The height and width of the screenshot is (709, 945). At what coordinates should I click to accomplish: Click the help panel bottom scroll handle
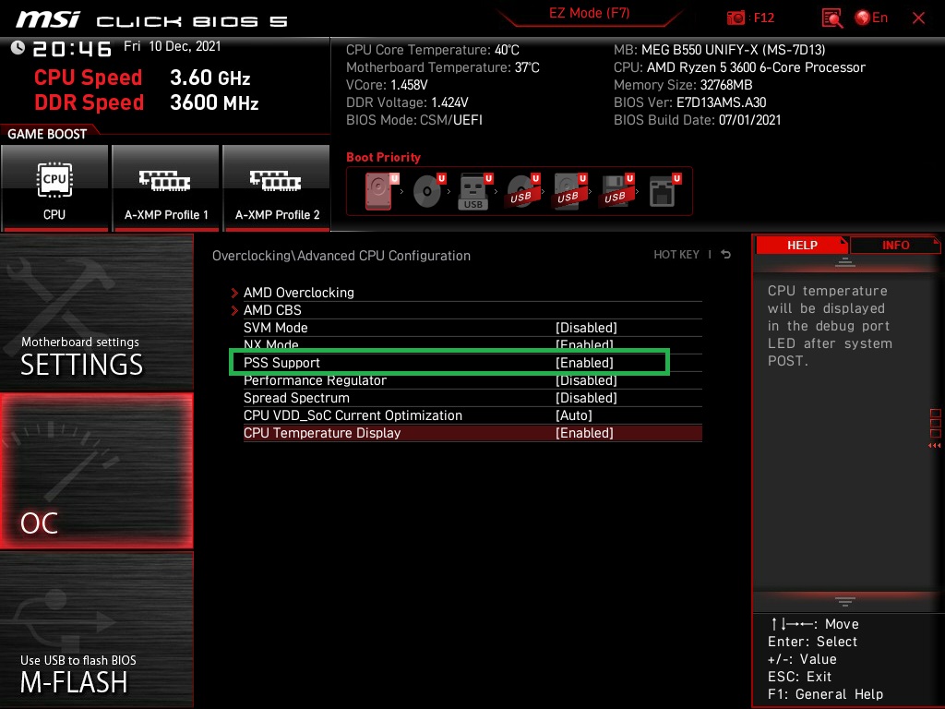tap(845, 602)
